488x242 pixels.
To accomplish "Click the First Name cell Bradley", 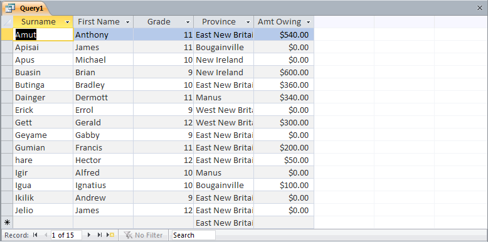I will click(103, 85).
